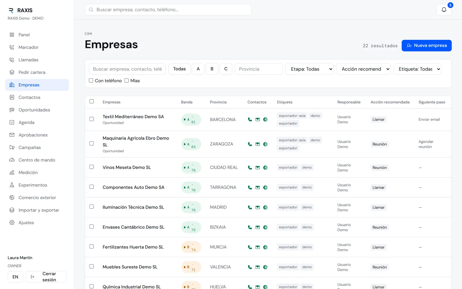Screen dimensions: 462x289
Task: Open globe icon for Componentes Auto Demo SA
Action: pyautogui.click(x=265, y=187)
